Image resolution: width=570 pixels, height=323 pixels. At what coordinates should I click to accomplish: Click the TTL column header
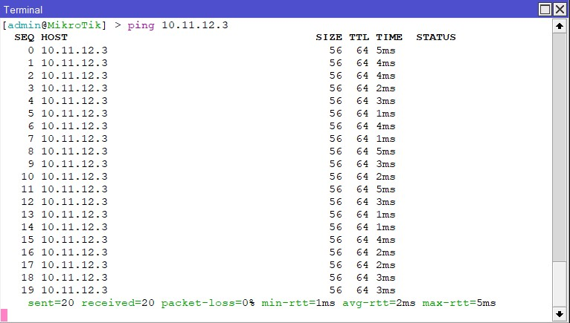(359, 37)
